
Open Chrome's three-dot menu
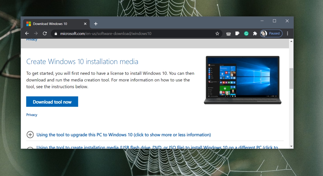(x=287, y=33)
